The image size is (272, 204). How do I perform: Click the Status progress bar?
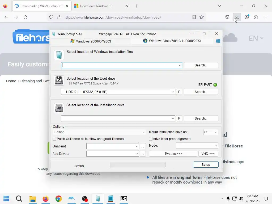(138, 165)
